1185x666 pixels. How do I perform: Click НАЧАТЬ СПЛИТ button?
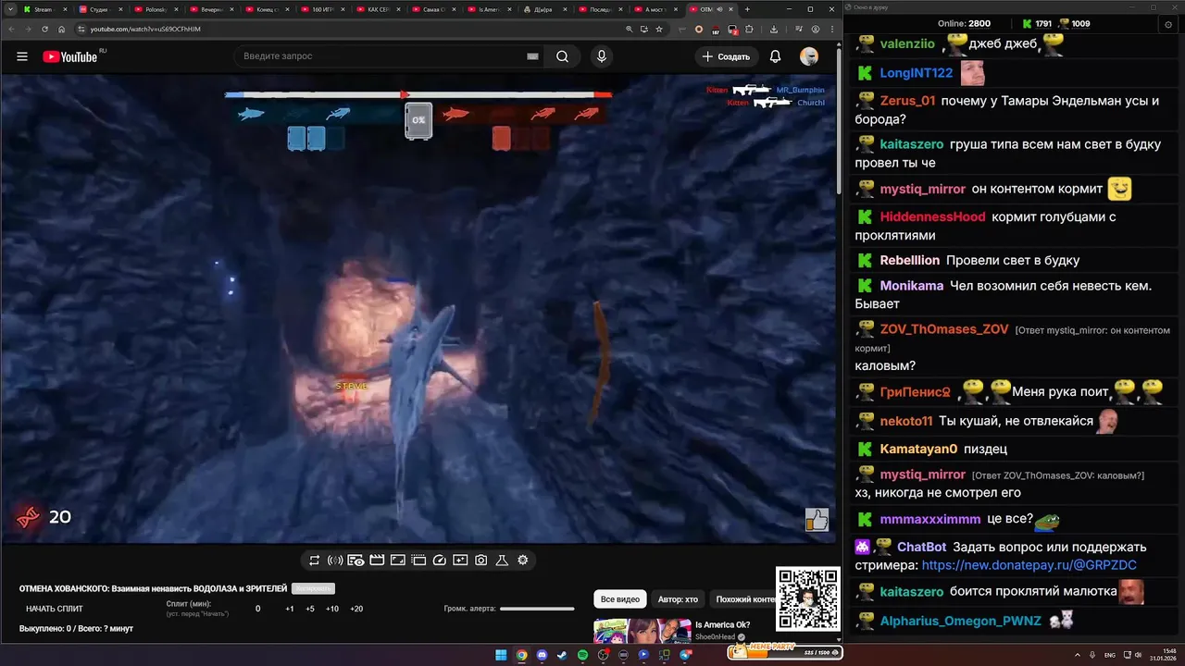(x=55, y=609)
